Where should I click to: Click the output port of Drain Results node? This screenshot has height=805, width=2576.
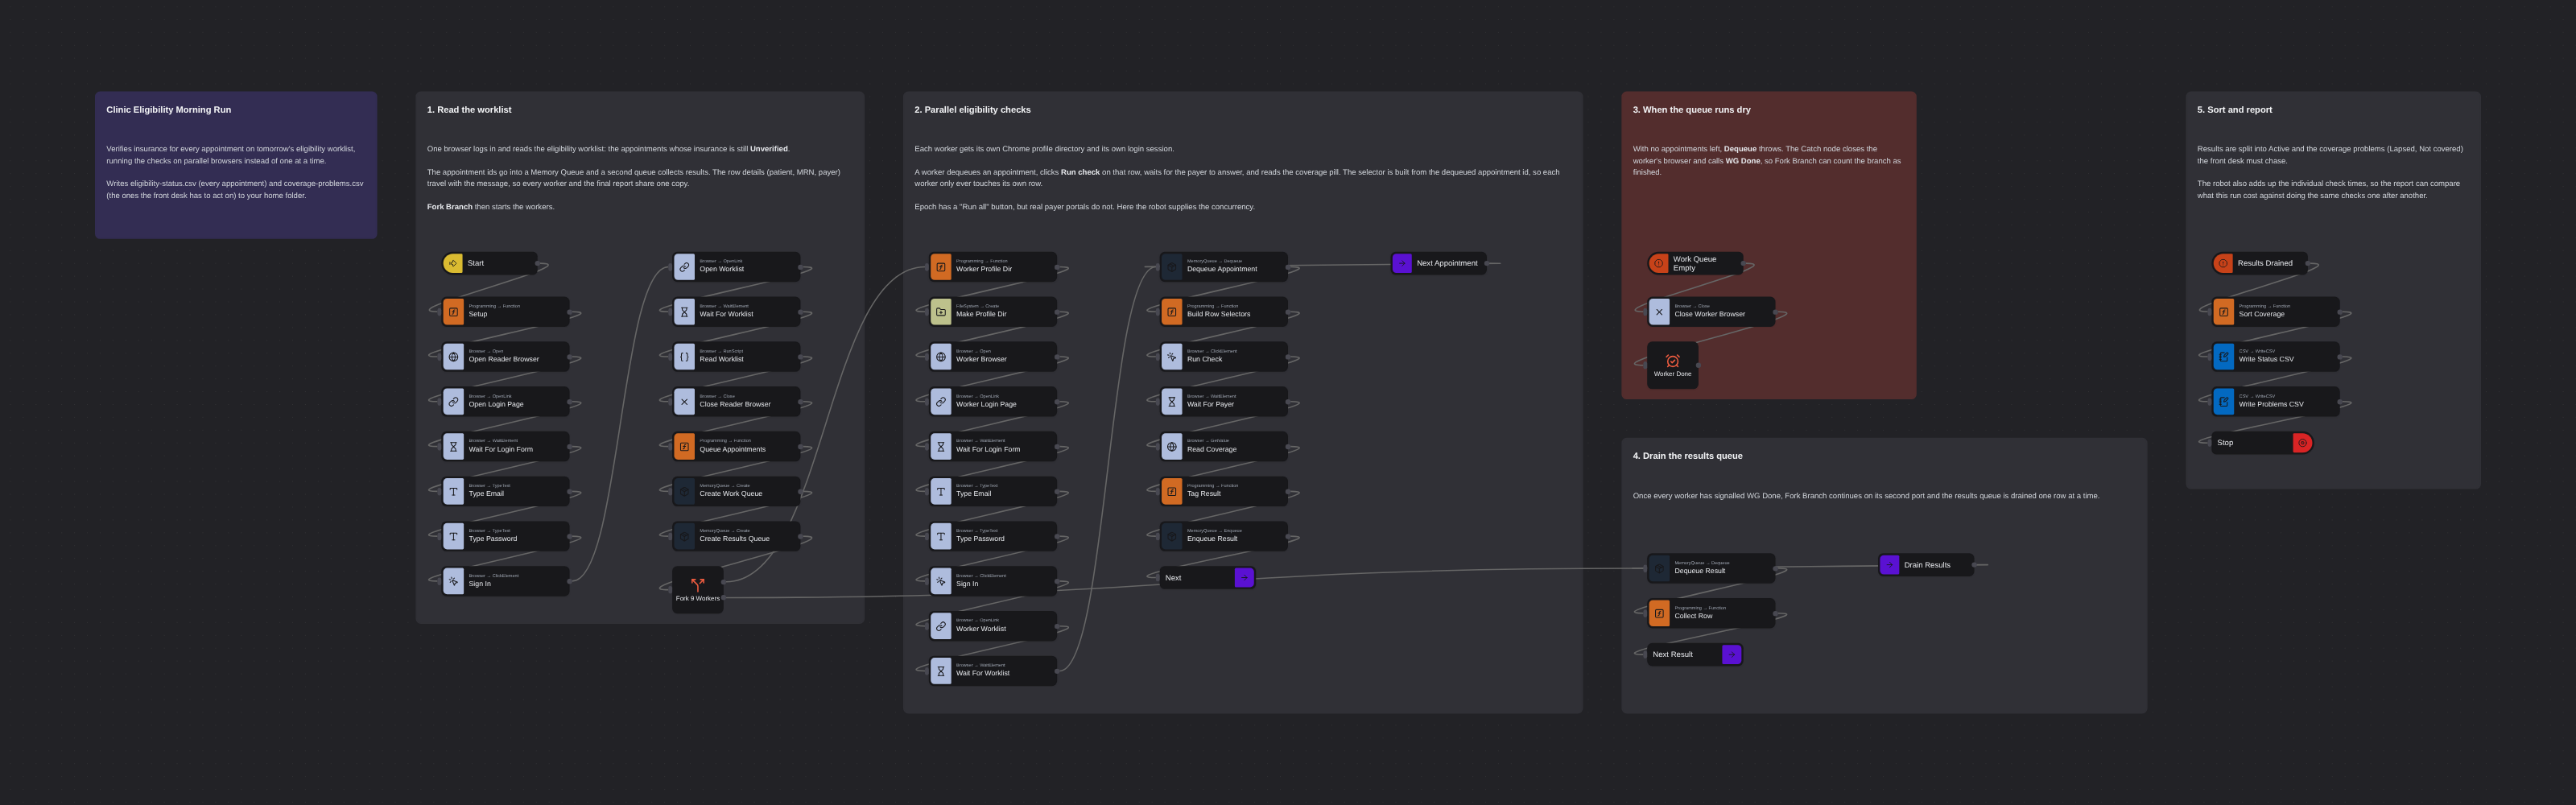[1974, 565]
